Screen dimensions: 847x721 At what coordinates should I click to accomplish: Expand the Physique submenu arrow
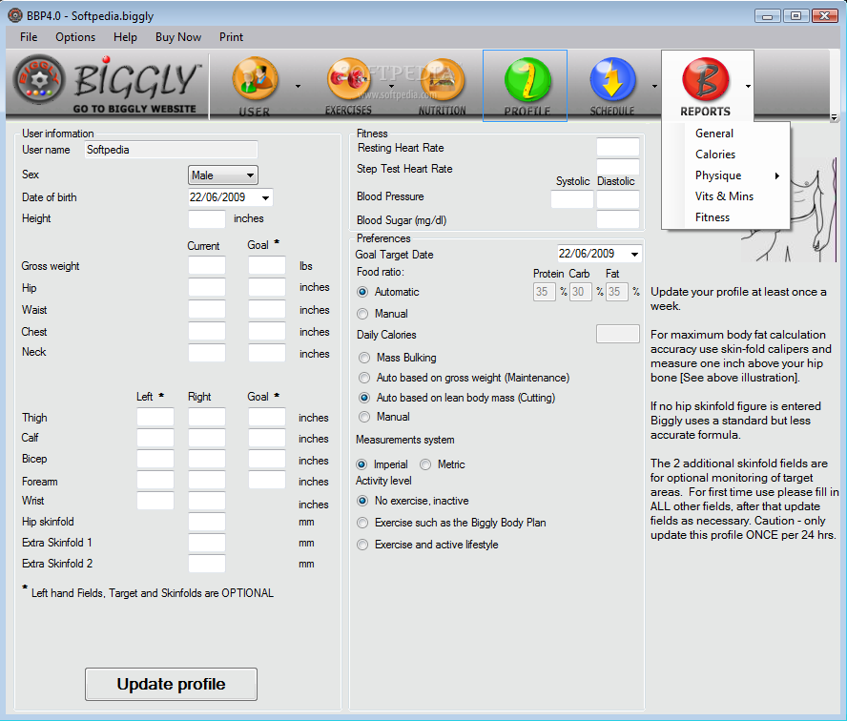pos(777,175)
